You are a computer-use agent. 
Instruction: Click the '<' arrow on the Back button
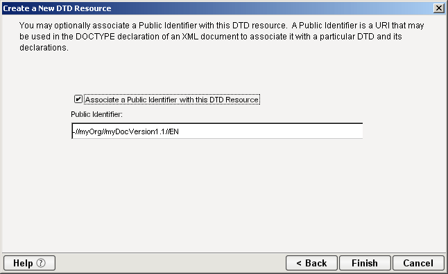tap(299, 263)
